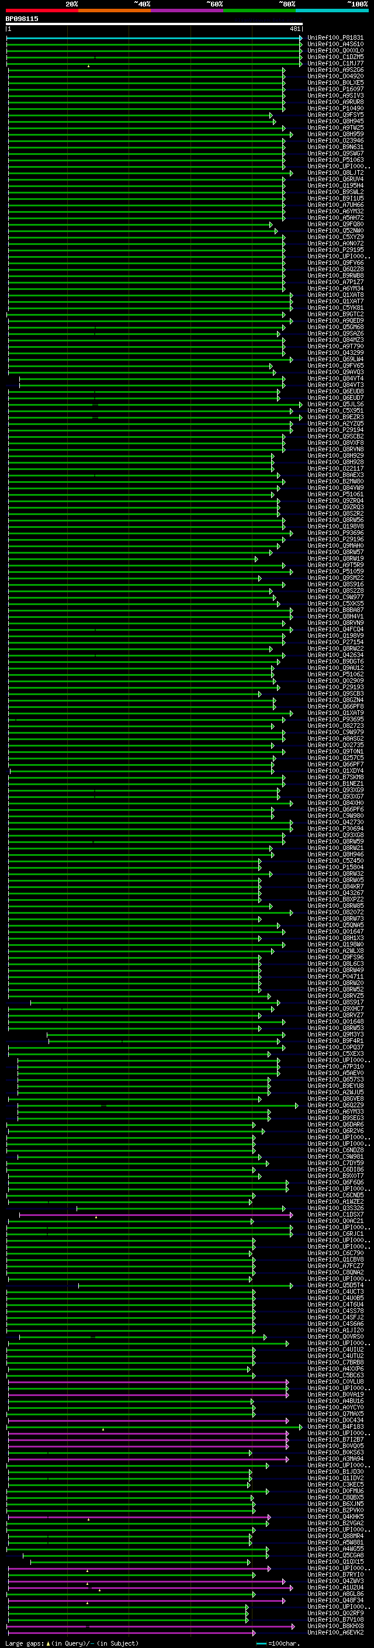Open hit UniRef100_A9S2G6
Screen dimensions: 374x1648
click(335, 70)
